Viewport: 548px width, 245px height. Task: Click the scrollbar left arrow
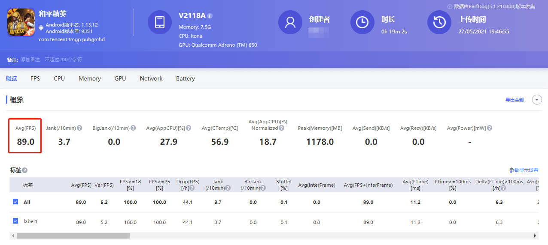click(12, 236)
